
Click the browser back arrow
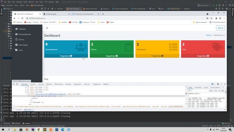pyautogui.click(x=15, y=18)
